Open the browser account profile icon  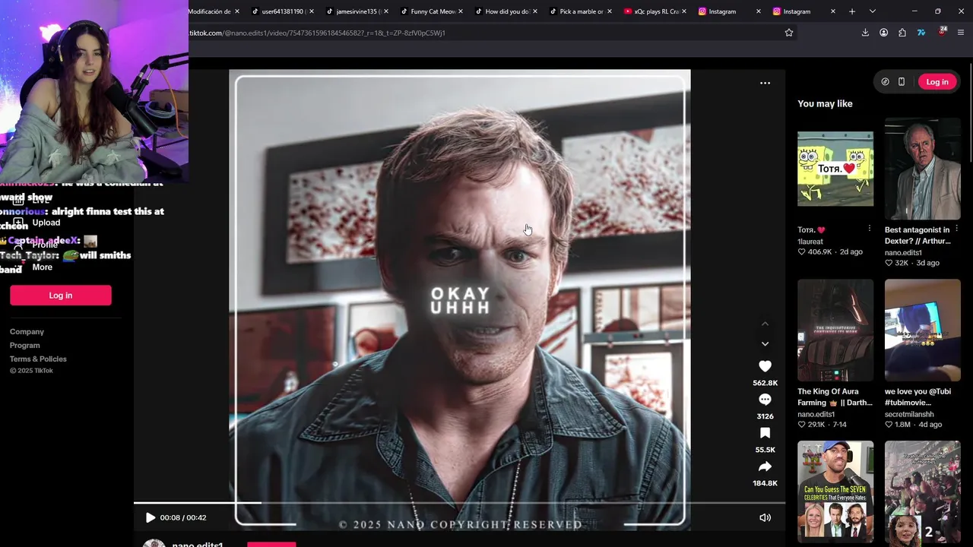(883, 33)
